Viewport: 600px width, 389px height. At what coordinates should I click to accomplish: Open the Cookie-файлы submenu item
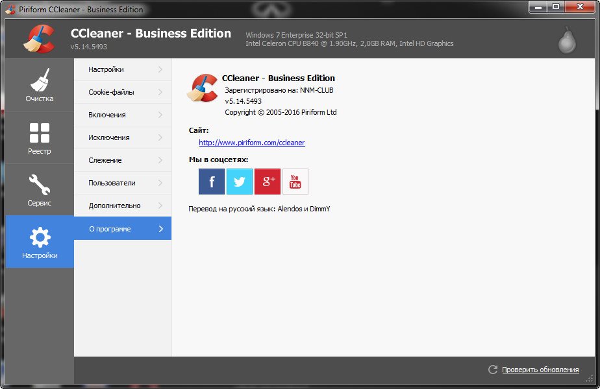[123, 92]
